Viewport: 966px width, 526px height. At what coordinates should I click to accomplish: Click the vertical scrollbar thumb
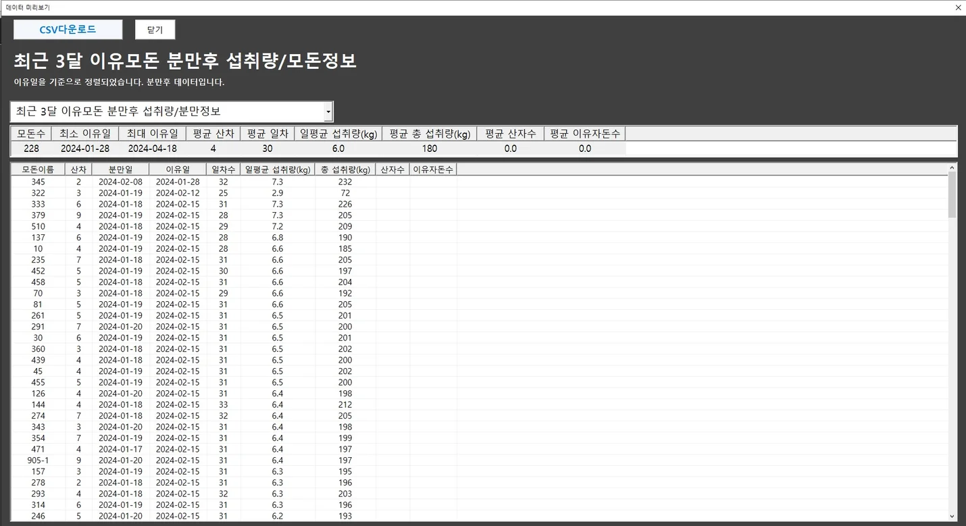pyautogui.click(x=952, y=194)
